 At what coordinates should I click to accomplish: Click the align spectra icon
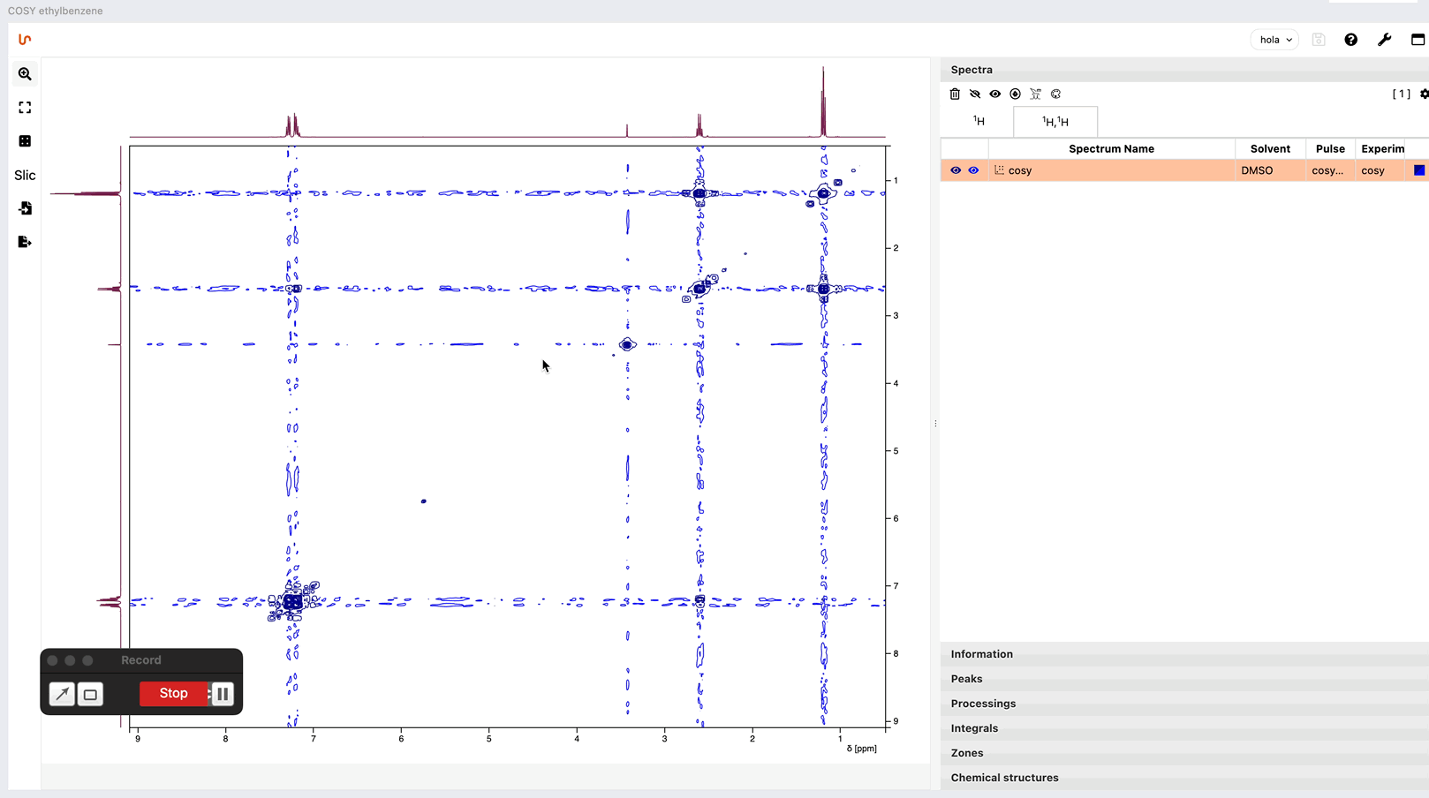pos(1036,94)
